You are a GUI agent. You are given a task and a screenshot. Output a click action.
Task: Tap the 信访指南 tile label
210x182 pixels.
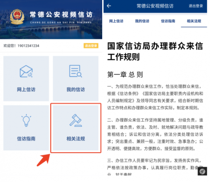pos(26,139)
